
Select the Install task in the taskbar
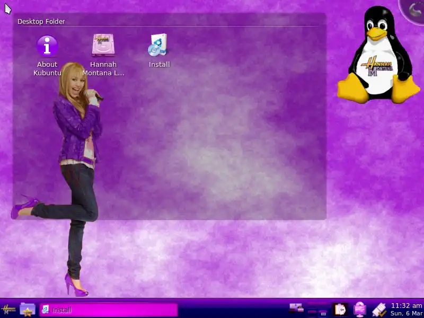tap(109, 310)
